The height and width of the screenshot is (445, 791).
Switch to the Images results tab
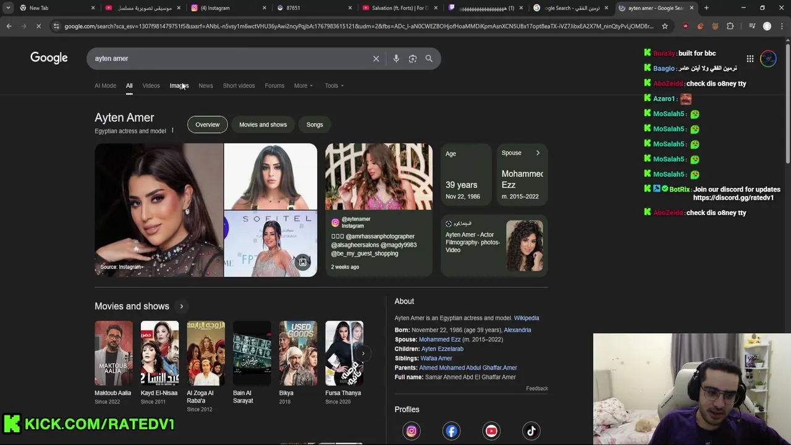tap(179, 86)
